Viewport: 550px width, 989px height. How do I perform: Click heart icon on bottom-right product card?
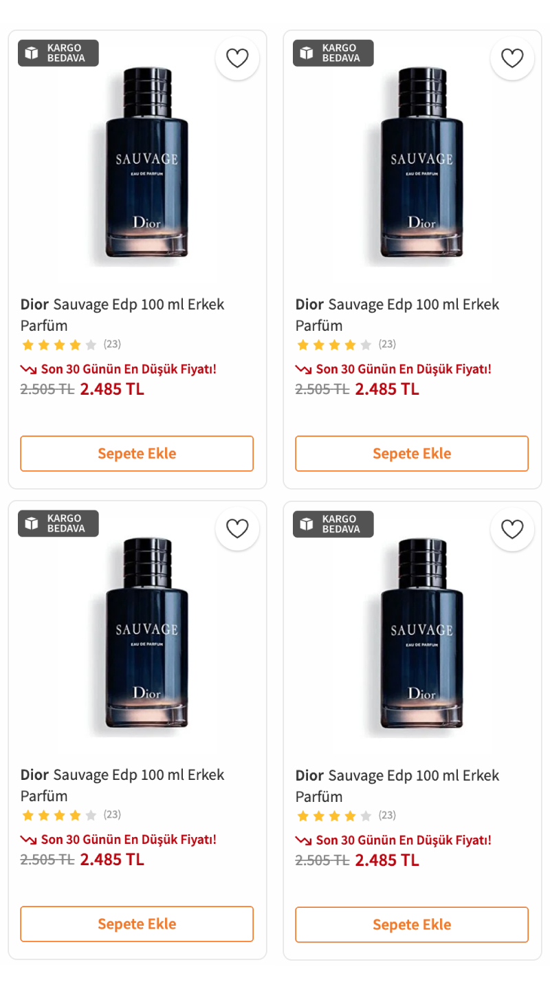[512, 530]
